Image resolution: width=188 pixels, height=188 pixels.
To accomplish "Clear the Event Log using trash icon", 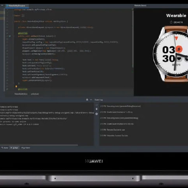I will pyautogui.click(x=97, y=109).
